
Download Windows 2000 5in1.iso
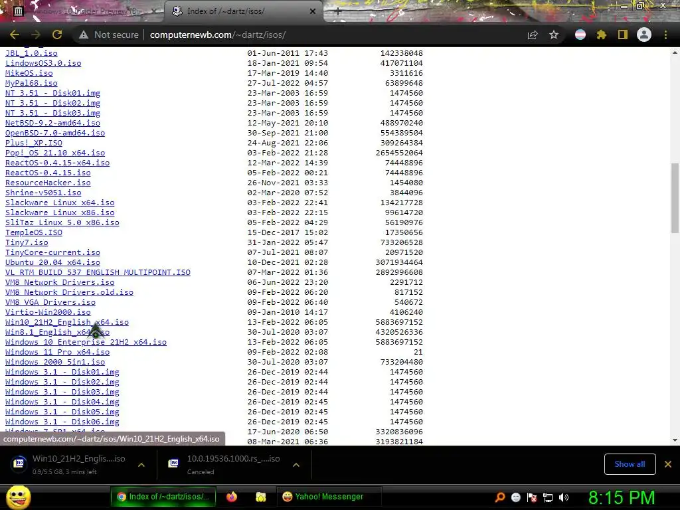[55, 362]
